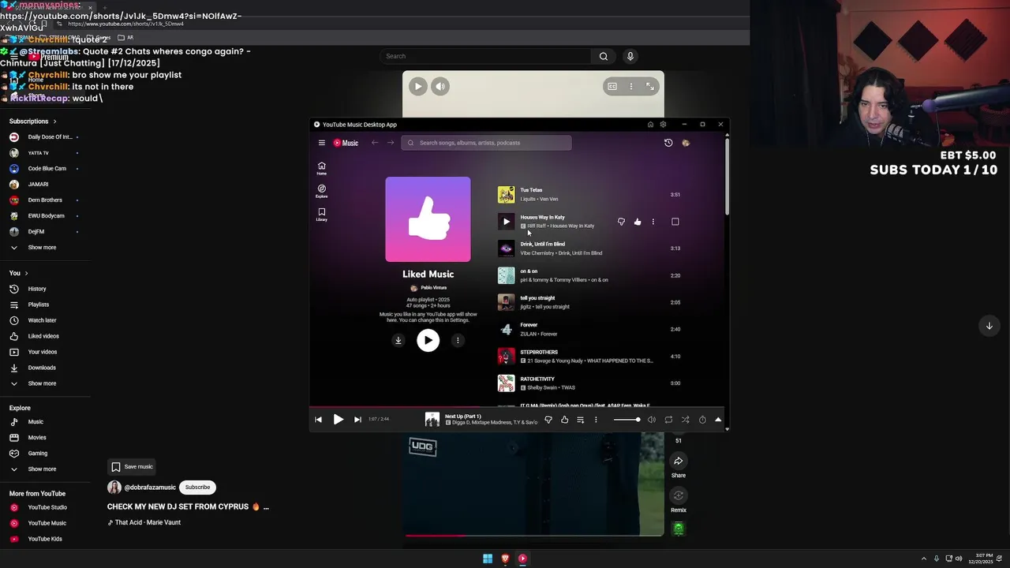Go back with the app's left arrow
The width and height of the screenshot is (1010, 568).
tap(375, 143)
